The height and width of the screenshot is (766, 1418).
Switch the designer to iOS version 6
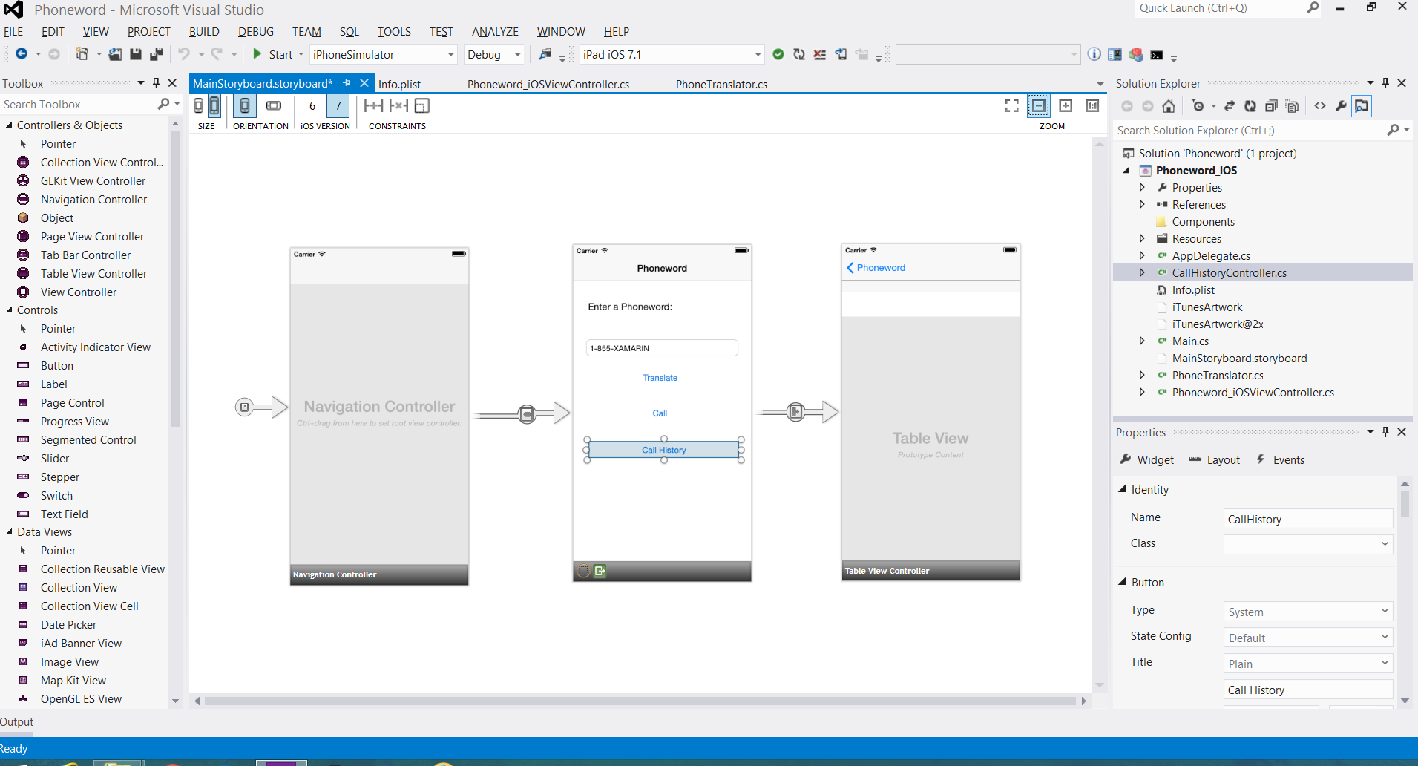[x=312, y=106]
